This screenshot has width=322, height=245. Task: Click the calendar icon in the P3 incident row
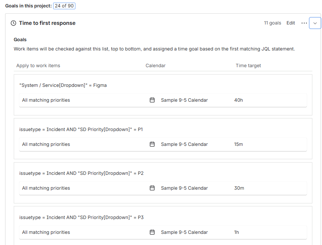tap(152, 232)
